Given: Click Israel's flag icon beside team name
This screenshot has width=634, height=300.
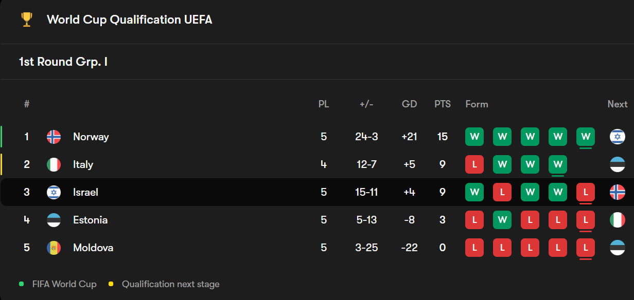Looking at the screenshot, I should [x=54, y=192].
